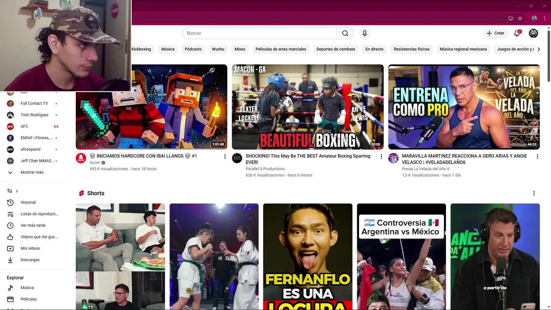The height and width of the screenshot is (310, 551).
Task: Open Películas under Explorar
Action: click(33, 299)
